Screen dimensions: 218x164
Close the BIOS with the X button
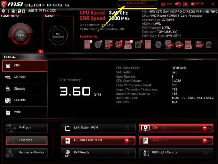pyautogui.click(x=213, y=4)
